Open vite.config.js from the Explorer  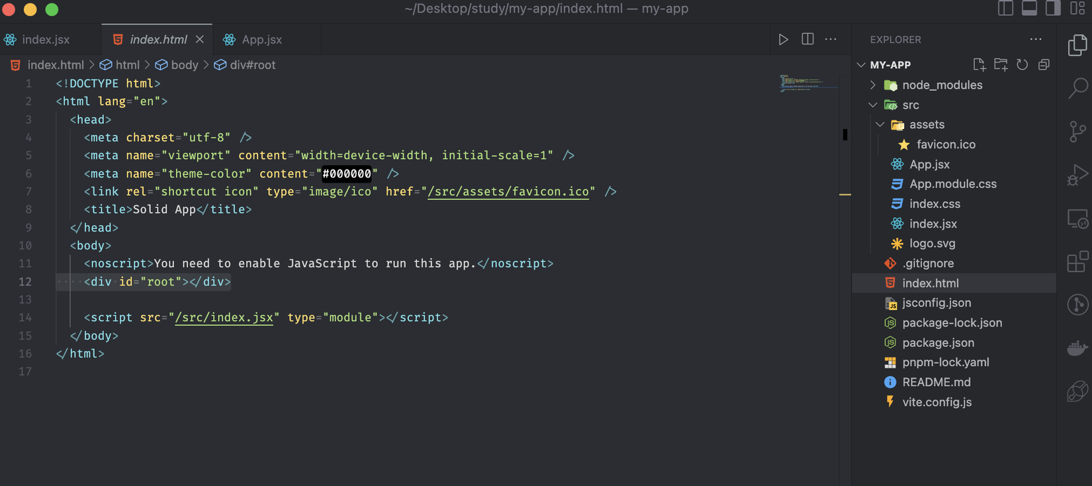[936, 402]
